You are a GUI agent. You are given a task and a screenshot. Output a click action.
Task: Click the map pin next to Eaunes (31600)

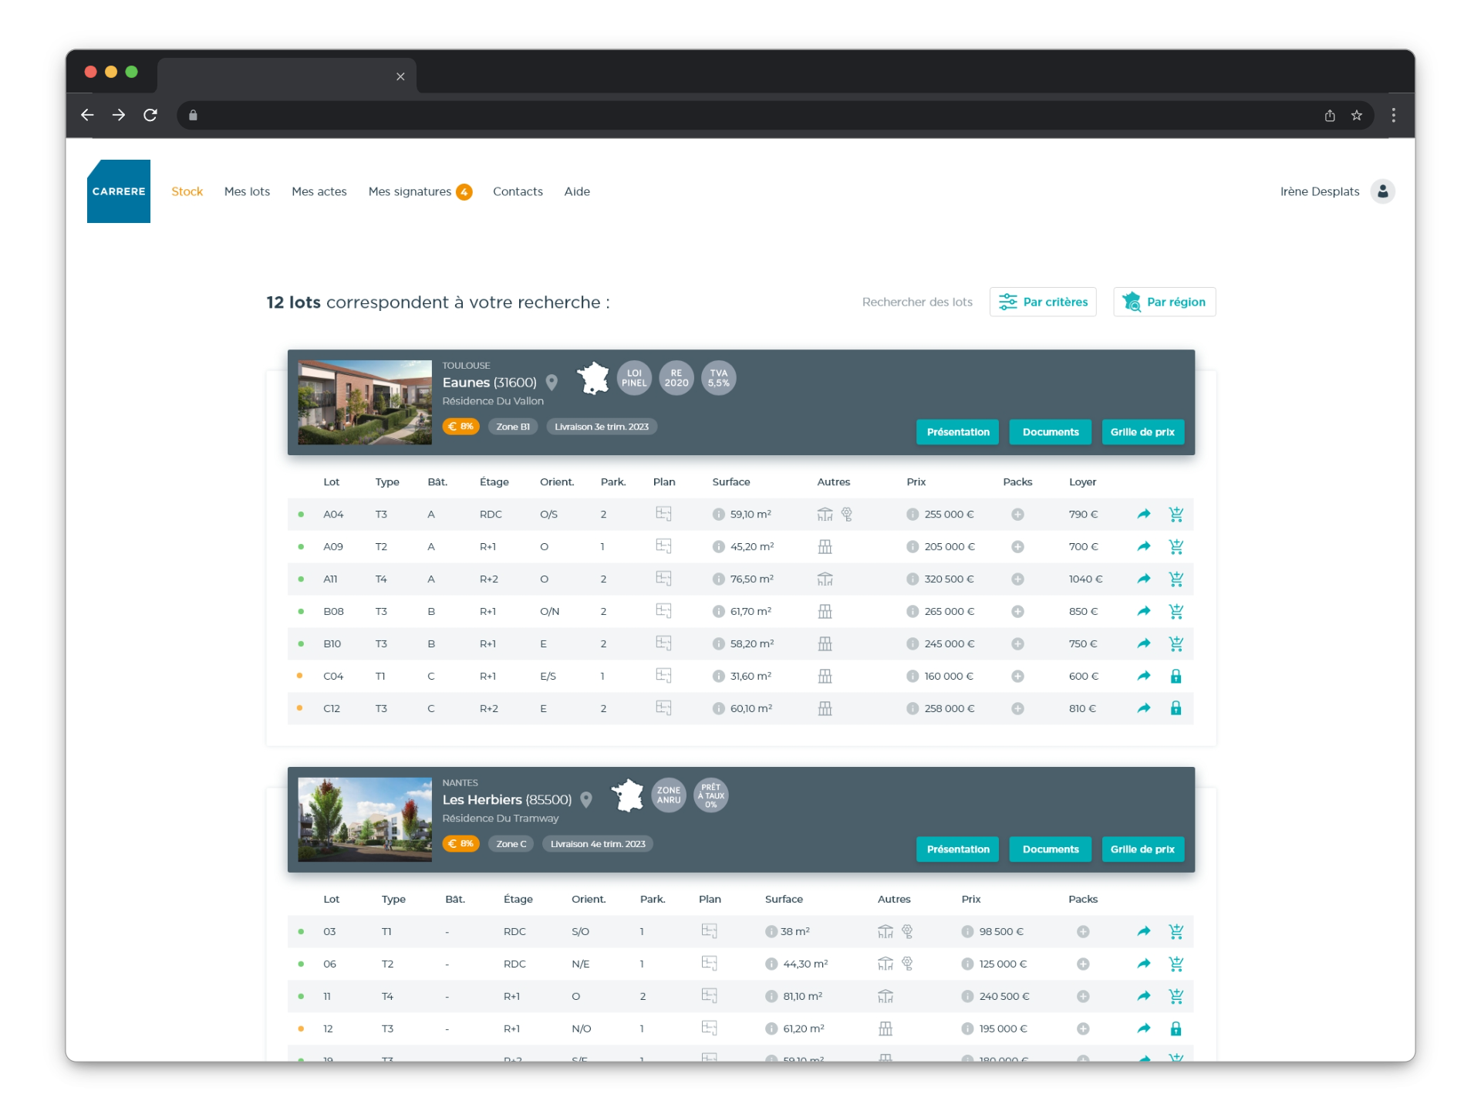click(552, 383)
